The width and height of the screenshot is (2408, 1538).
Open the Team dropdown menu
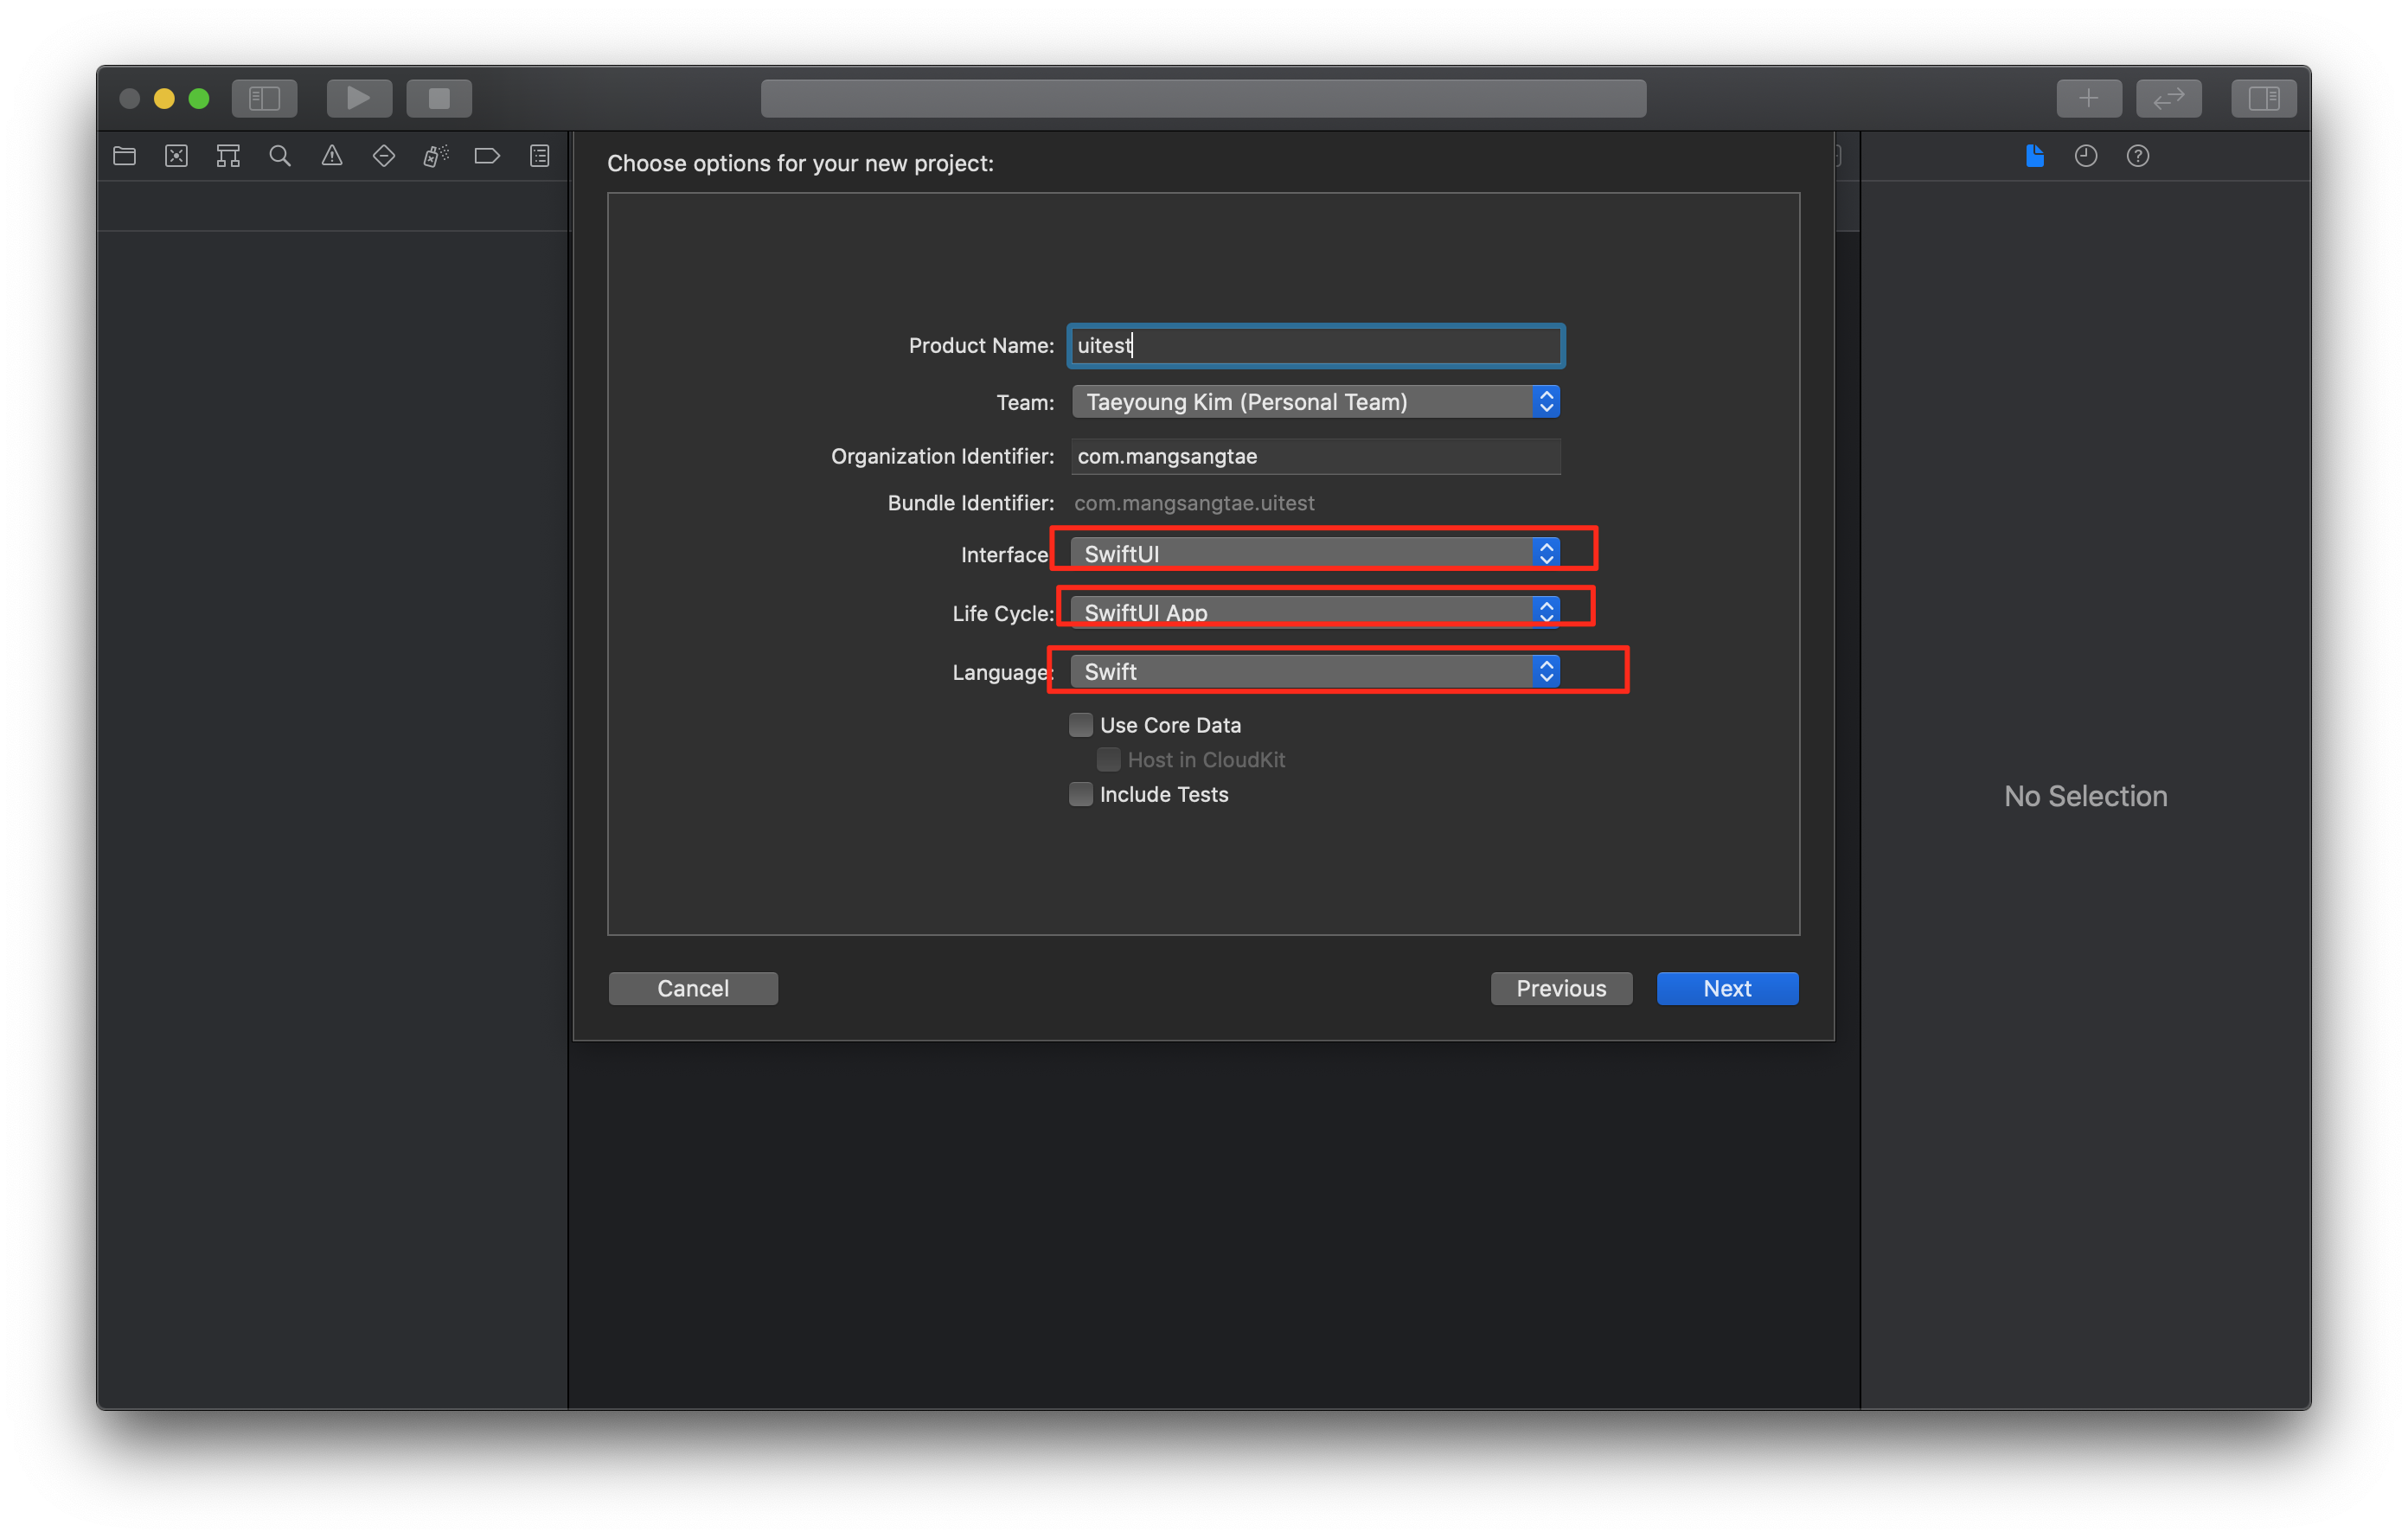tap(1314, 402)
